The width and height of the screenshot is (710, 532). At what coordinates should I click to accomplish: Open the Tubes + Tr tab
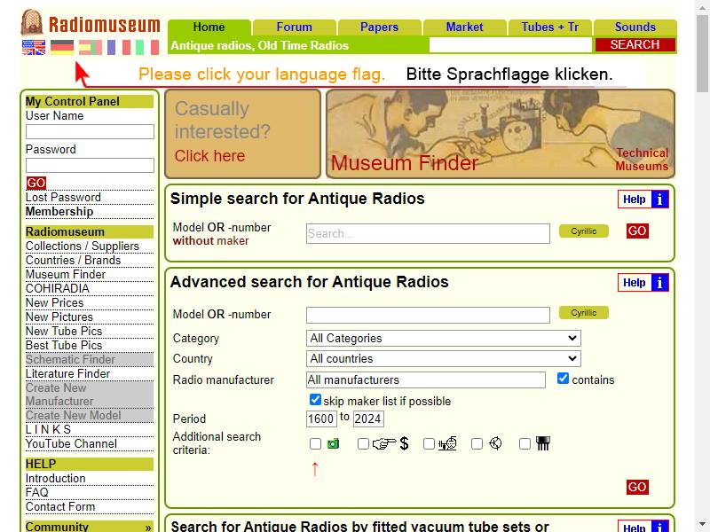[549, 27]
